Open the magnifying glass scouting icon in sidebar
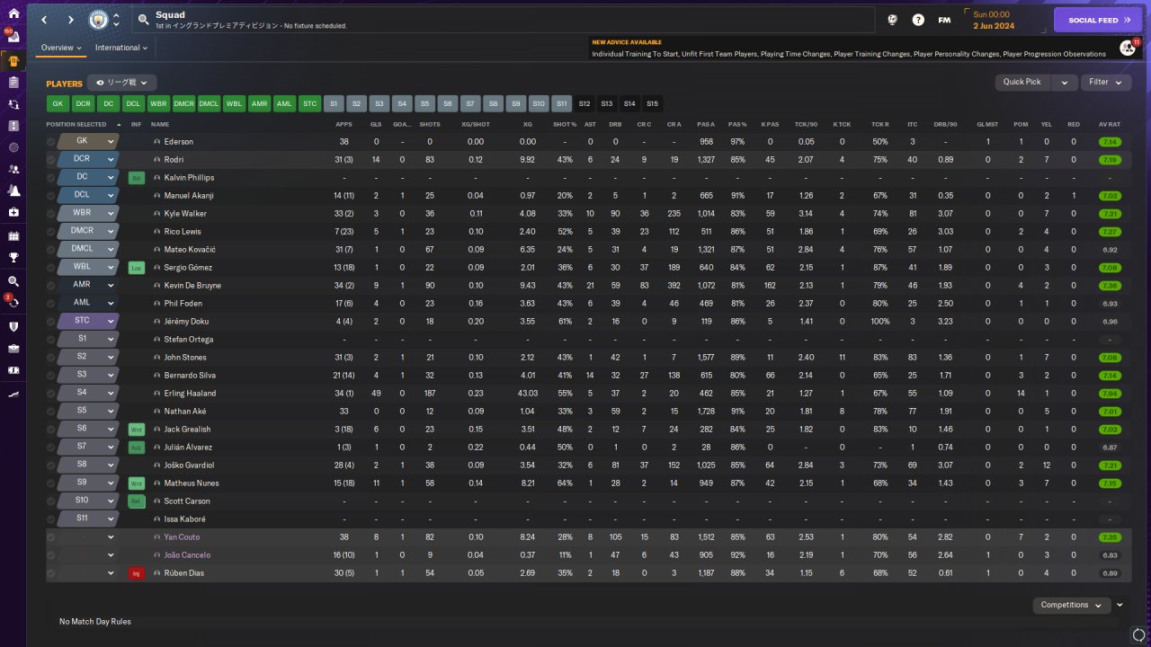The height and width of the screenshot is (647, 1151). [13, 281]
